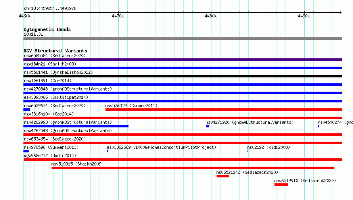Click the blue nsv4262993 variant bar
353x200 pixels.
point(76,126)
